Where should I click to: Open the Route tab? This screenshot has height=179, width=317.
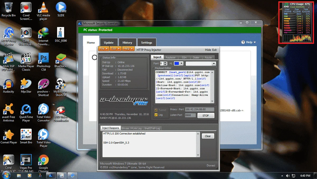(208, 57)
